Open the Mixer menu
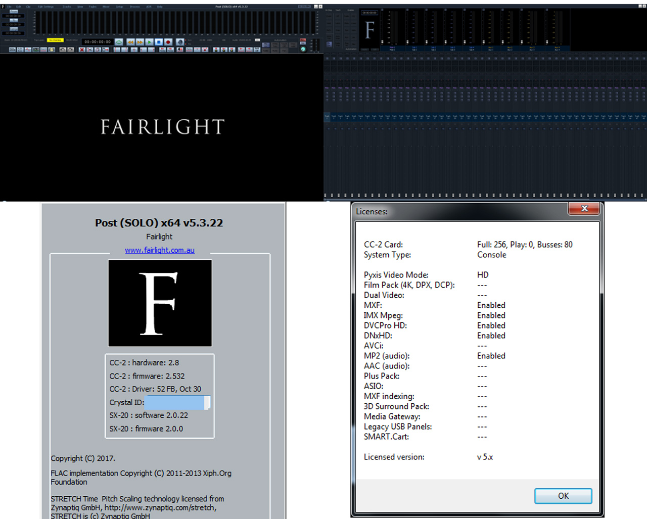This screenshot has width=647, height=519. point(106,7)
